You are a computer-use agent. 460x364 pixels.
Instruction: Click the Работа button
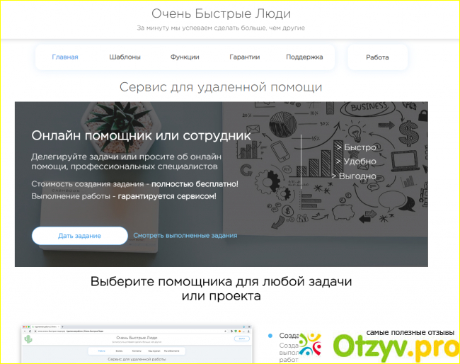(377, 57)
